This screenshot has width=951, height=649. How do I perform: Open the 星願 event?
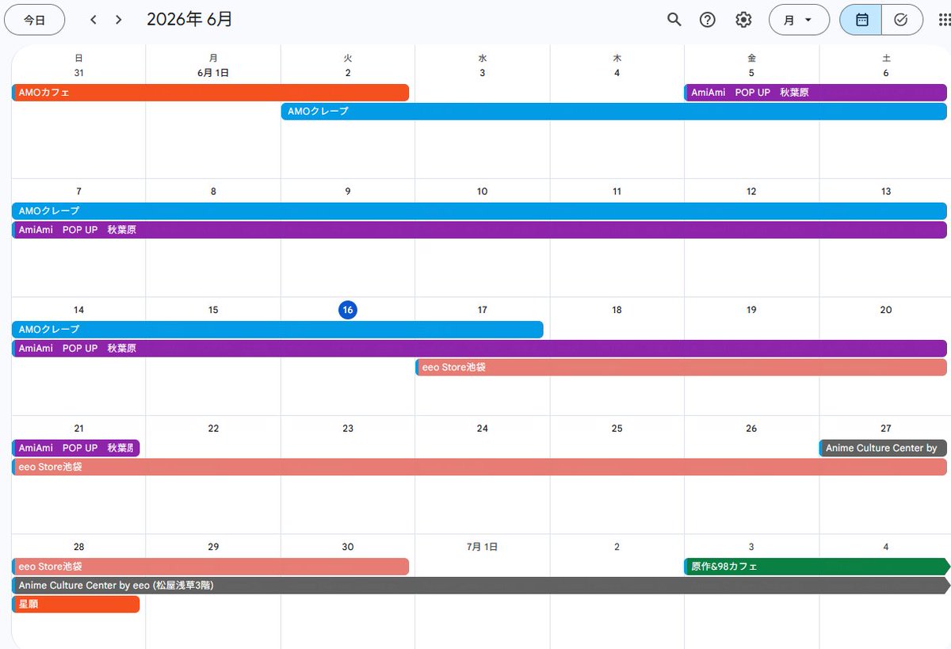click(75, 605)
